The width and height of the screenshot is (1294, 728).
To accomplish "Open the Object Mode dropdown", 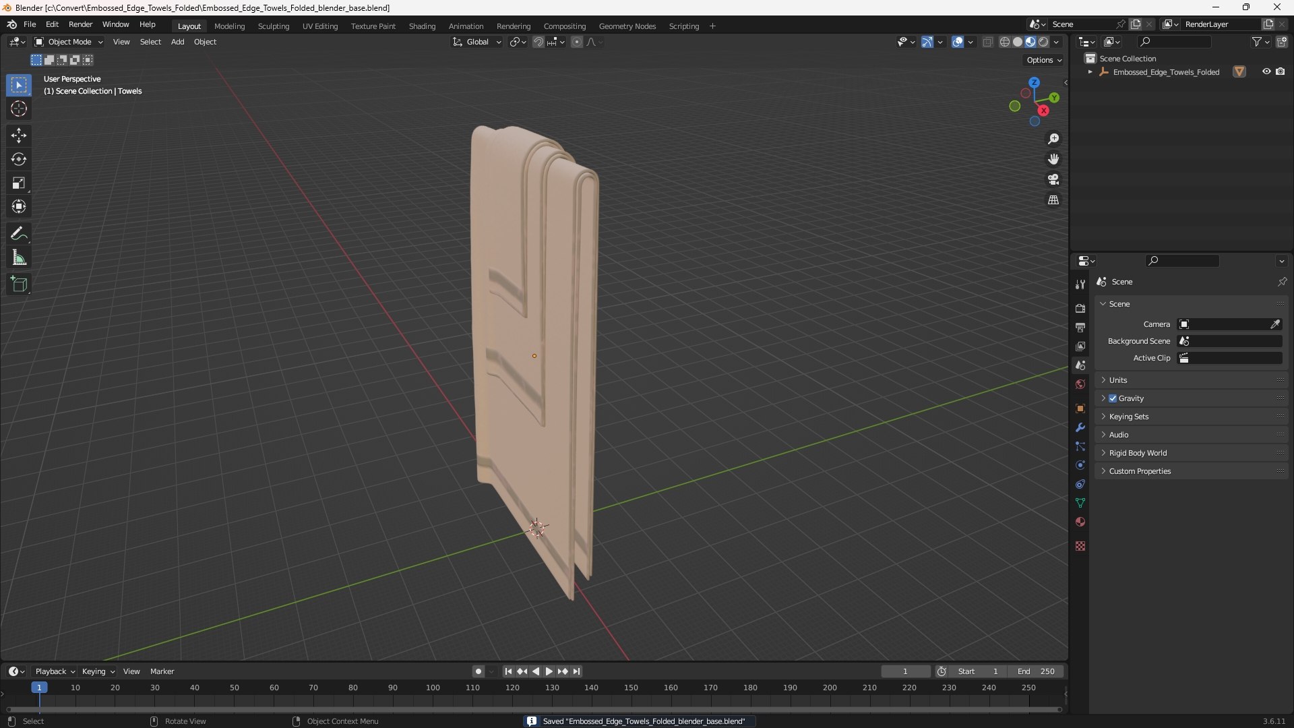I will tap(69, 42).
